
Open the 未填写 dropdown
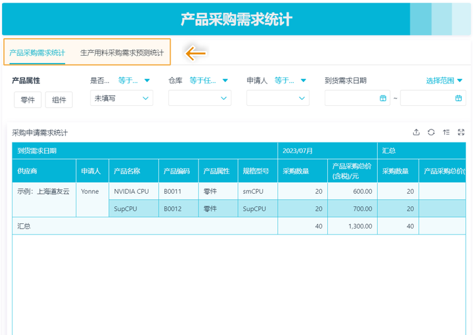(x=122, y=98)
